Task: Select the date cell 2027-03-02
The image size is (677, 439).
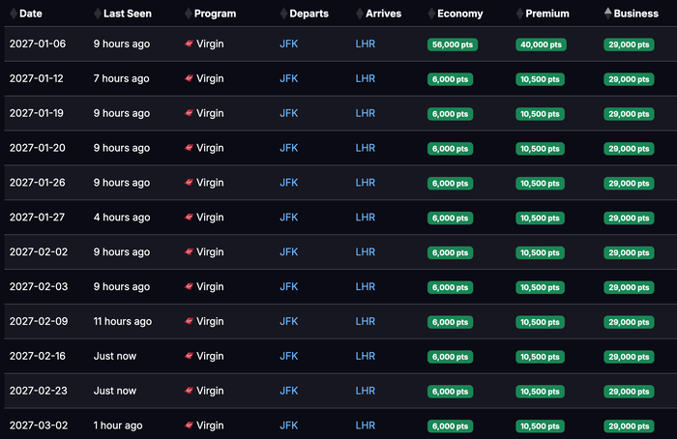Action: (39, 425)
